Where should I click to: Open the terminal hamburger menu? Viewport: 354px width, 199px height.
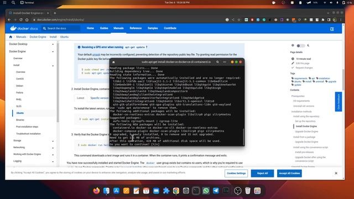225,62
